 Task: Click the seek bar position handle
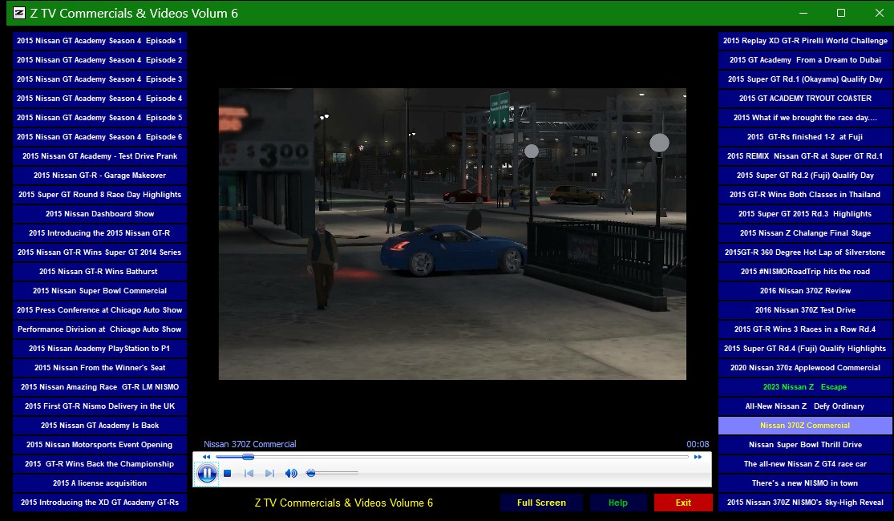coord(248,457)
